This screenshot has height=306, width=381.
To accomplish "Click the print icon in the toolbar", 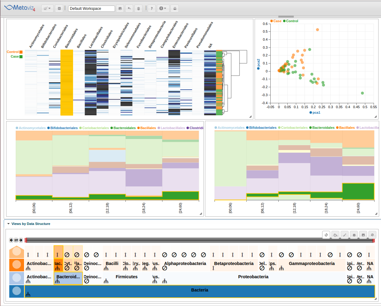I will coord(175,8).
